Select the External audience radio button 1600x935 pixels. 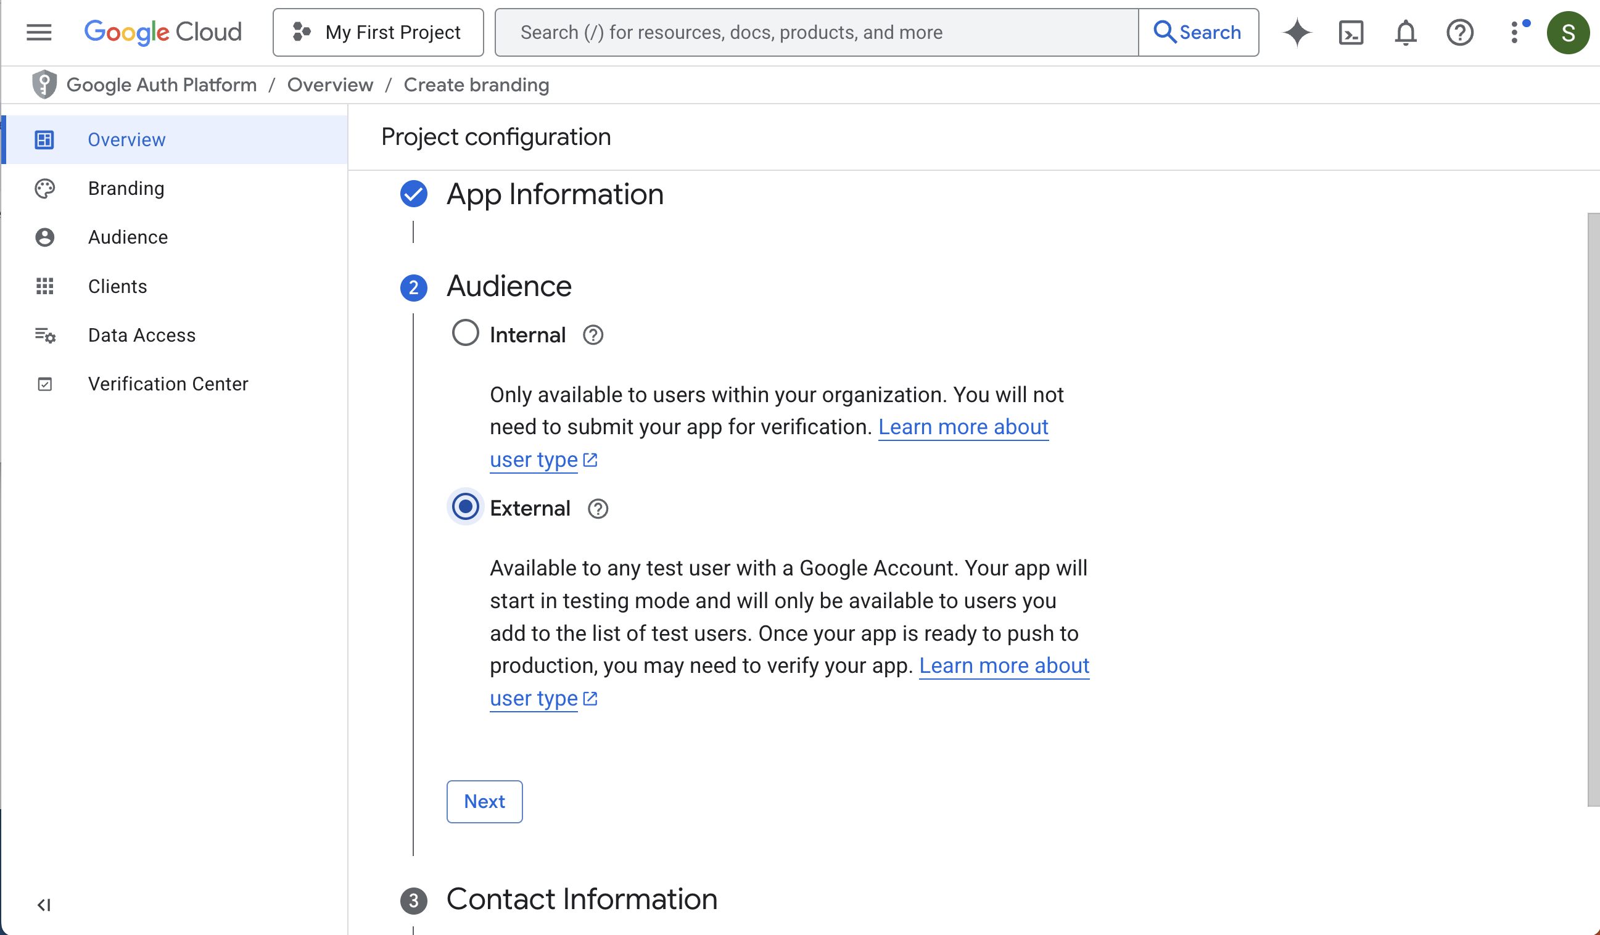pos(466,506)
